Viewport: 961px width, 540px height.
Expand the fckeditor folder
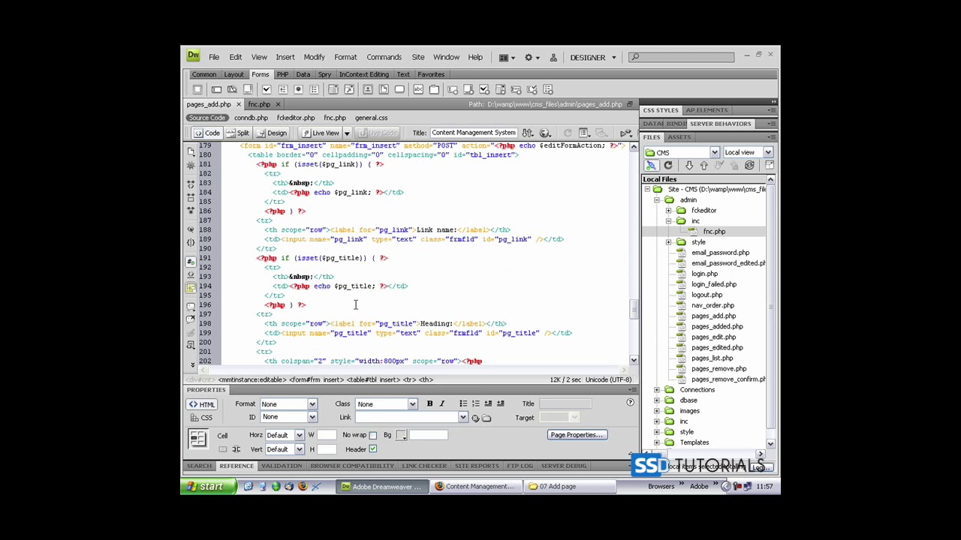[668, 211]
